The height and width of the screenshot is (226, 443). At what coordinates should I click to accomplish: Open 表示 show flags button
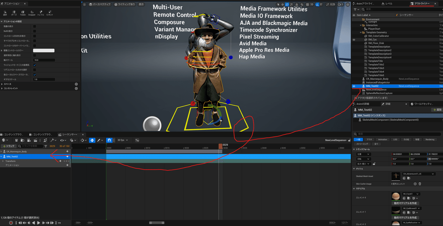click(x=141, y=4)
